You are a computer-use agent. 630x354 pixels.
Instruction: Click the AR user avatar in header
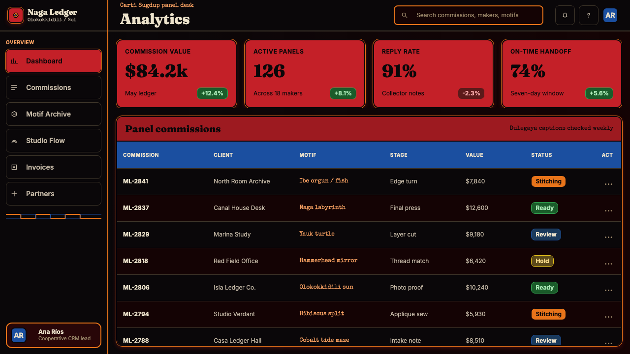coord(610,15)
